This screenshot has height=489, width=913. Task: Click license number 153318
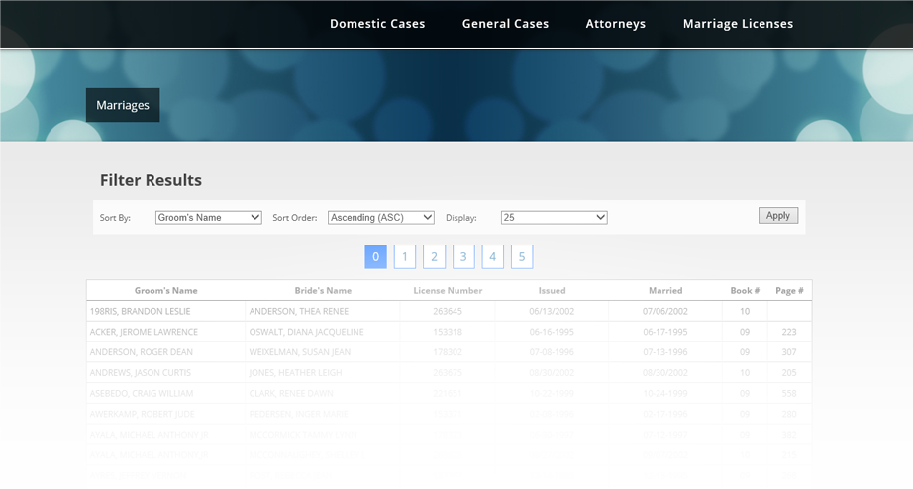click(x=448, y=332)
